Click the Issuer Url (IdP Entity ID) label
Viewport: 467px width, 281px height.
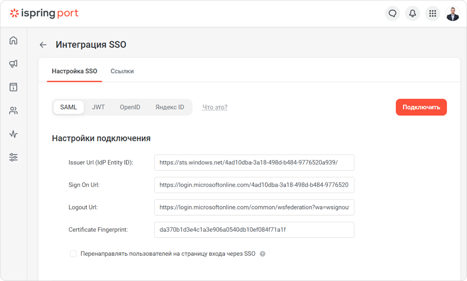coord(101,163)
